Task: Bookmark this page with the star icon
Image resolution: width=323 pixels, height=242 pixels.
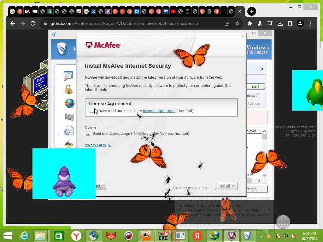Action: click(237, 23)
